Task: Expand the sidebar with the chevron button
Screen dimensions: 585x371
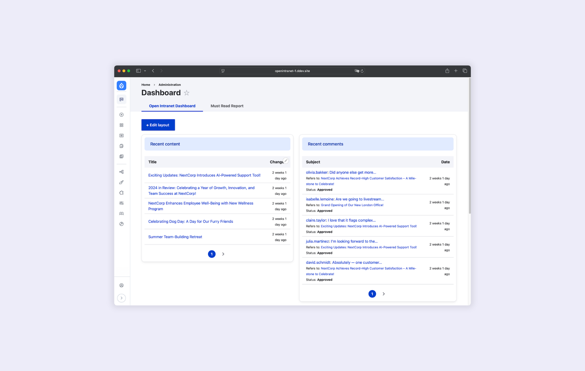Action: pyautogui.click(x=121, y=298)
